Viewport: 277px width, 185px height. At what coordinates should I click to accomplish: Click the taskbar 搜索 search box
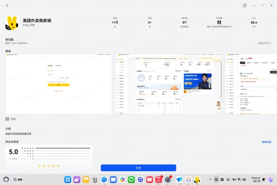(18, 179)
